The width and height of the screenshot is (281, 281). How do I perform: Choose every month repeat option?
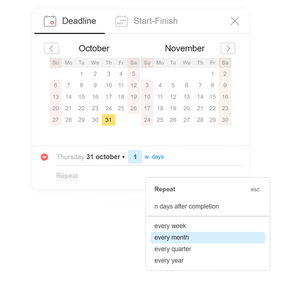point(208,238)
